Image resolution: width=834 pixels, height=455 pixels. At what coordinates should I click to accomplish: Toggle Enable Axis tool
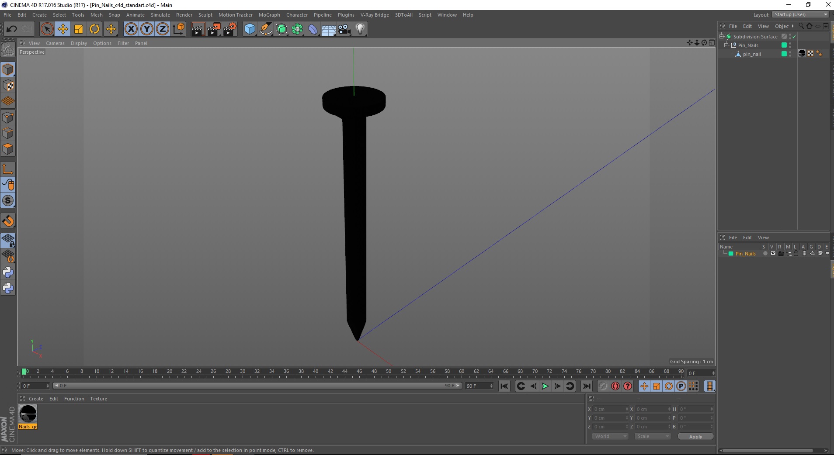(8, 169)
